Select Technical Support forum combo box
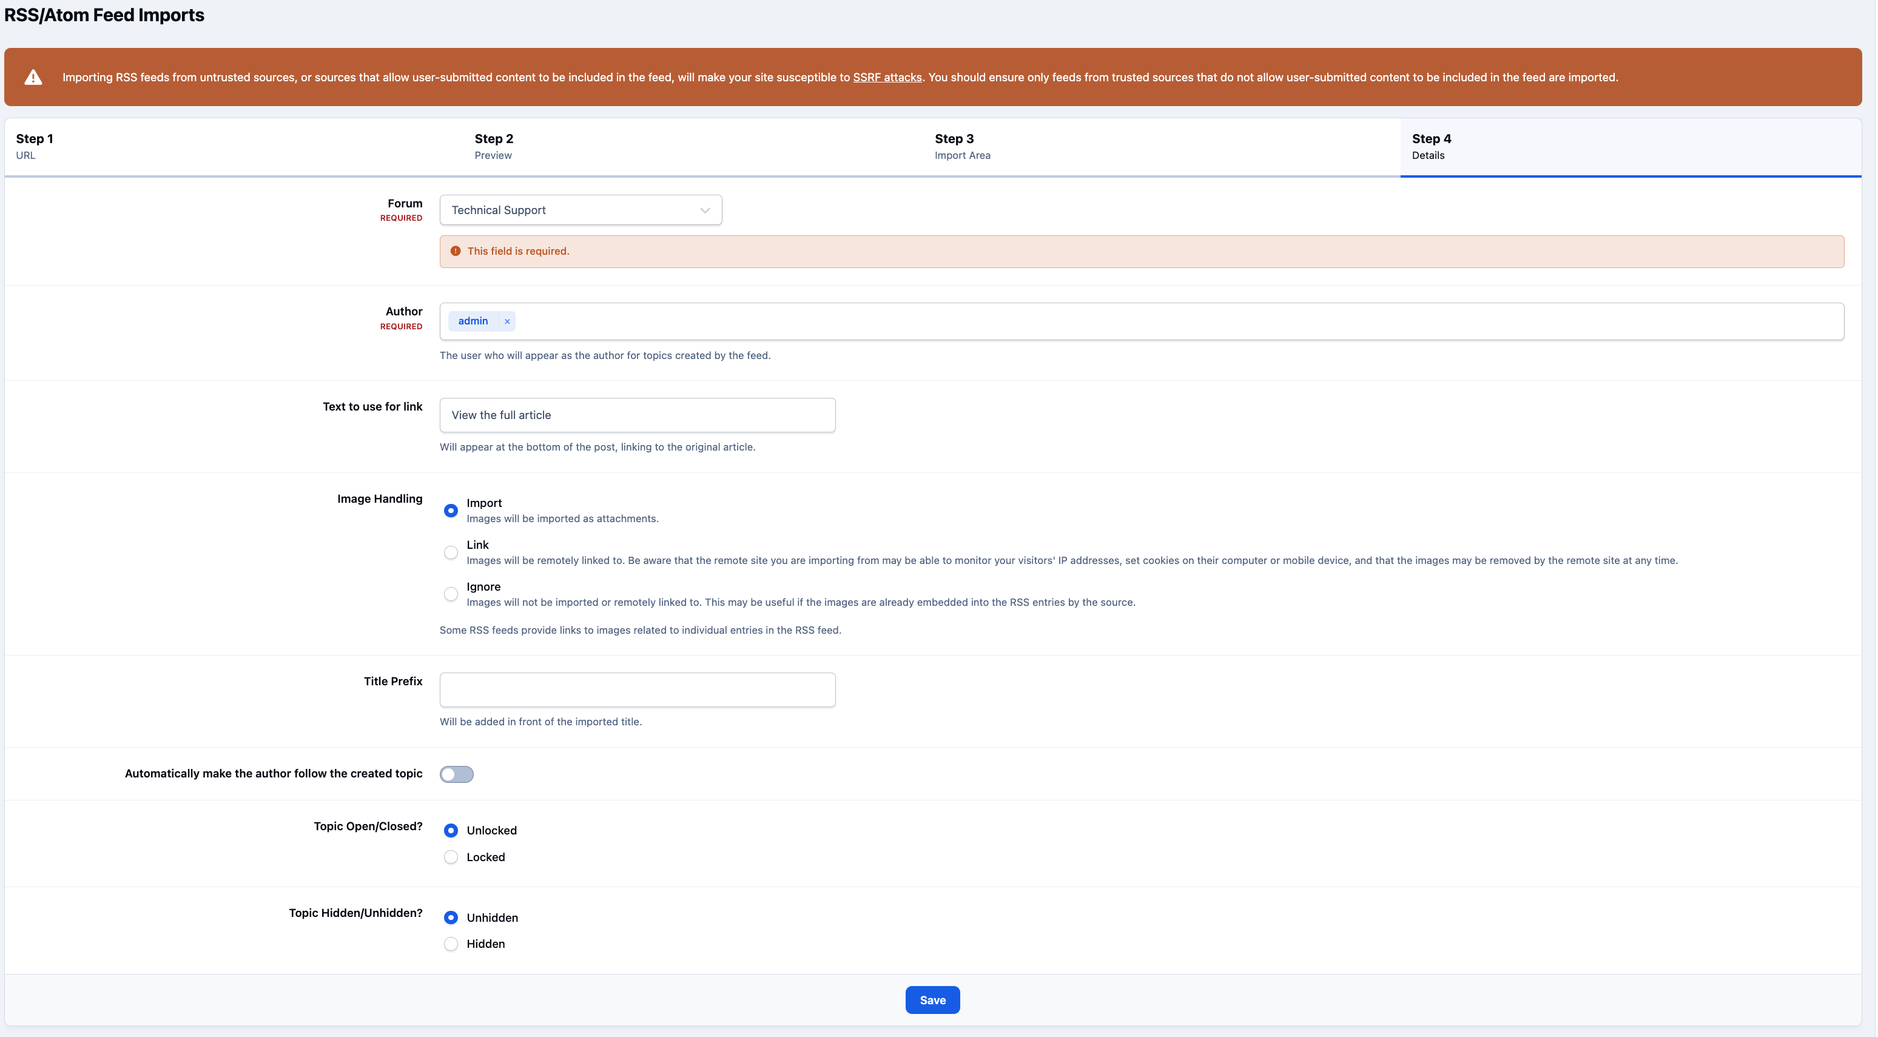 [x=581, y=210]
